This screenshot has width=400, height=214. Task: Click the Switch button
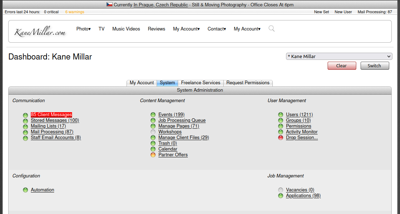click(375, 66)
